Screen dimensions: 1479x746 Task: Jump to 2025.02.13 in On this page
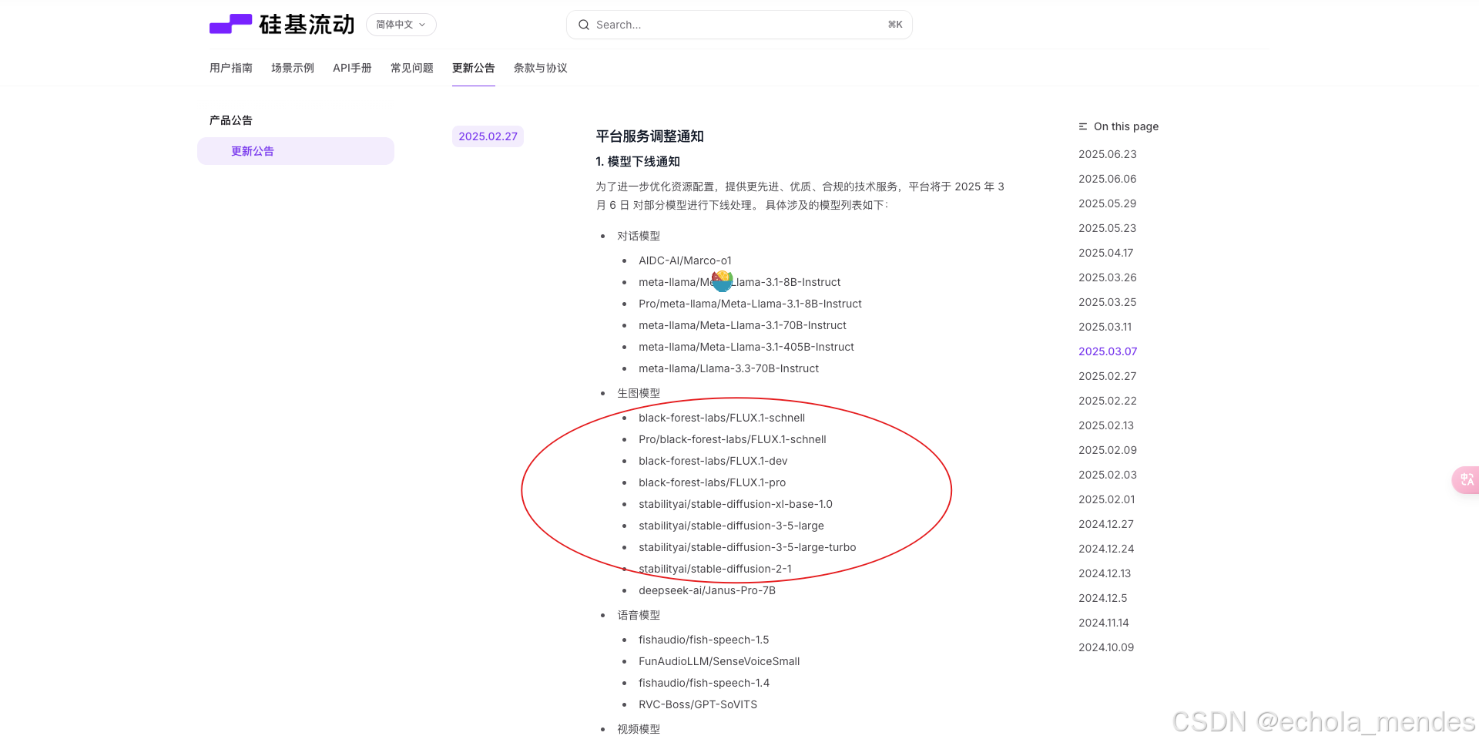tap(1106, 425)
